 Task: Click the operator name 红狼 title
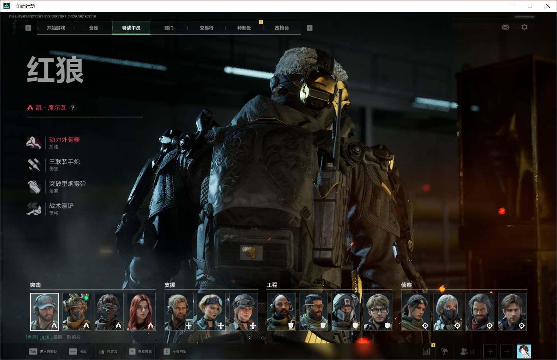[x=55, y=70]
